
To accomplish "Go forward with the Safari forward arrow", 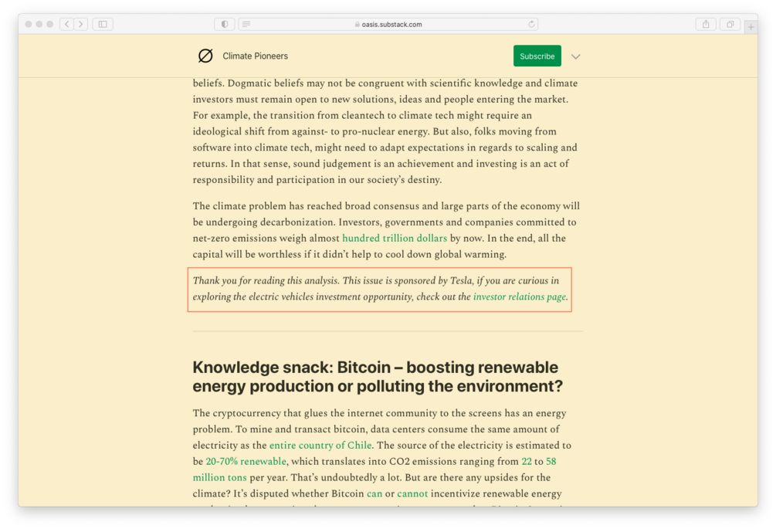I will [81, 24].
